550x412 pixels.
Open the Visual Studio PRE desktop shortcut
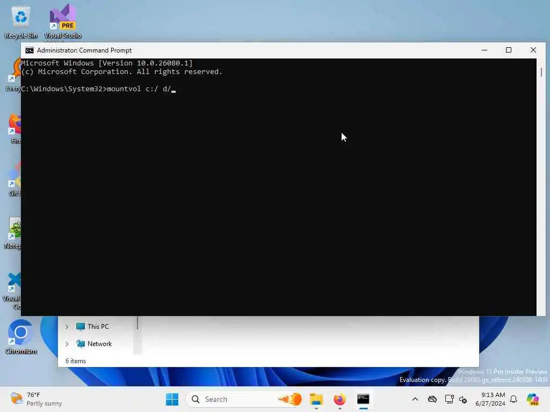click(x=62, y=21)
